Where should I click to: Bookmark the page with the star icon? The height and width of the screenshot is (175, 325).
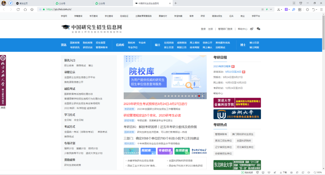[32, 9]
